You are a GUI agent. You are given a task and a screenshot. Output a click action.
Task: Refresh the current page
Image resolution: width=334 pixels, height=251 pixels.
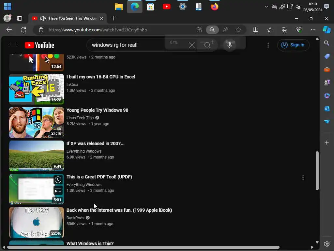pos(23,30)
